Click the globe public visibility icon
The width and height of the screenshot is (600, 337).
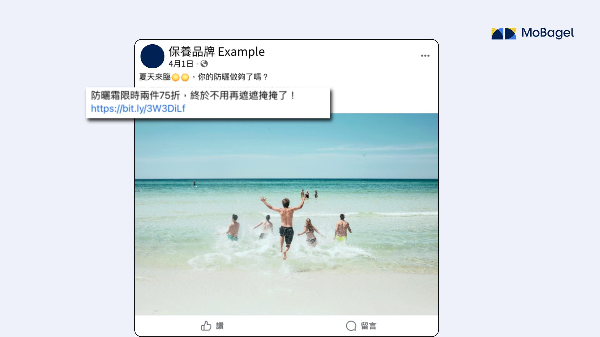click(x=204, y=64)
